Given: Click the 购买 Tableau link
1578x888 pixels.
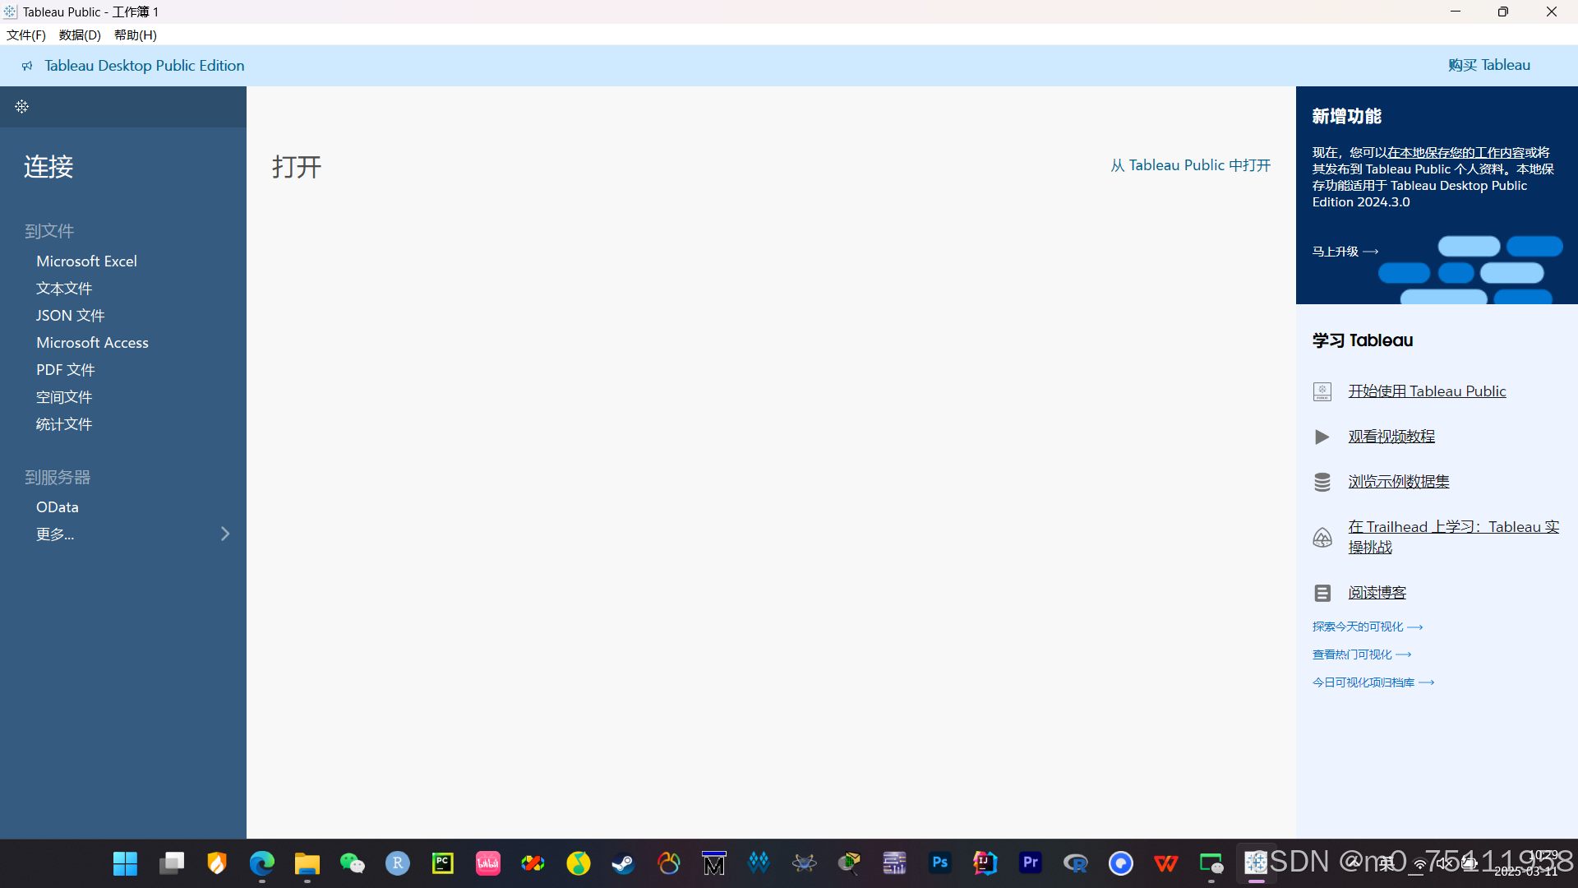Looking at the screenshot, I should pos(1488,65).
